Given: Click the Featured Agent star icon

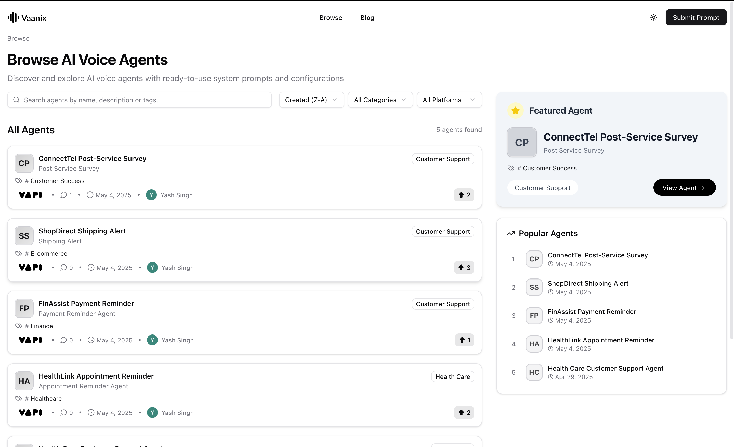Looking at the screenshot, I should 515,111.
